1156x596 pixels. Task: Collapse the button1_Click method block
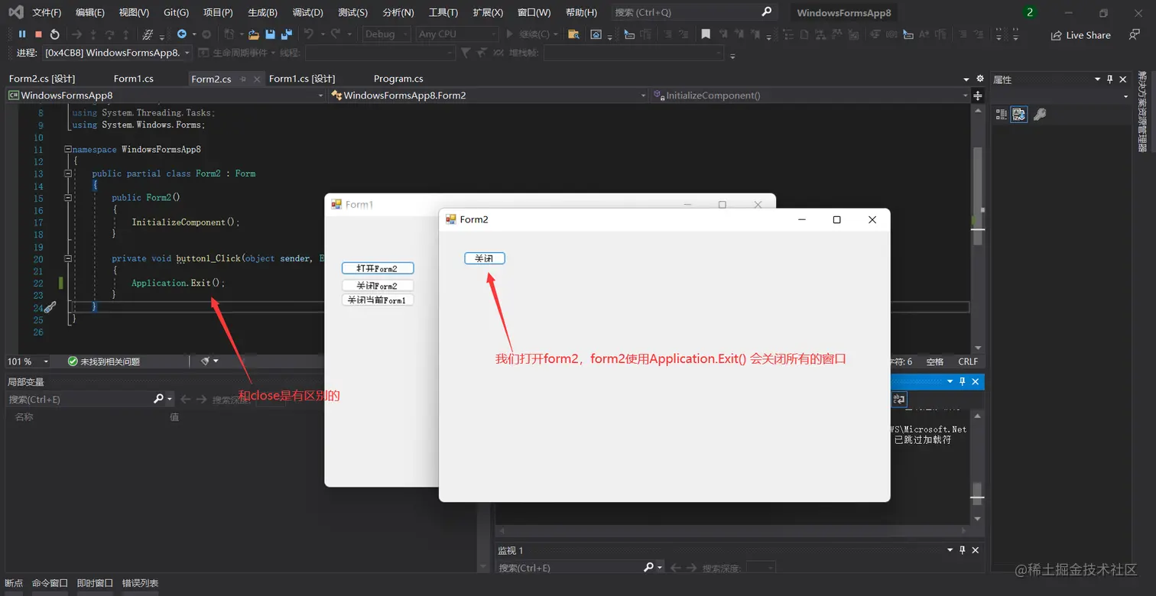[x=68, y=259]
